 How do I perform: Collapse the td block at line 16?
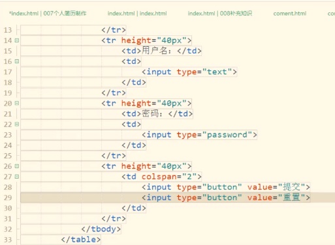tap(17, 61)
